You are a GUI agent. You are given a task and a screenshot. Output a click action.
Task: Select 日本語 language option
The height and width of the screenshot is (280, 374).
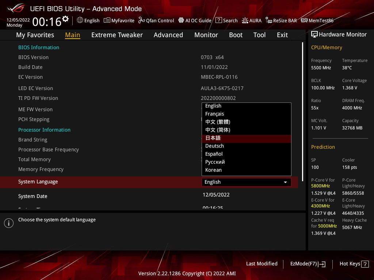(247, 138)
